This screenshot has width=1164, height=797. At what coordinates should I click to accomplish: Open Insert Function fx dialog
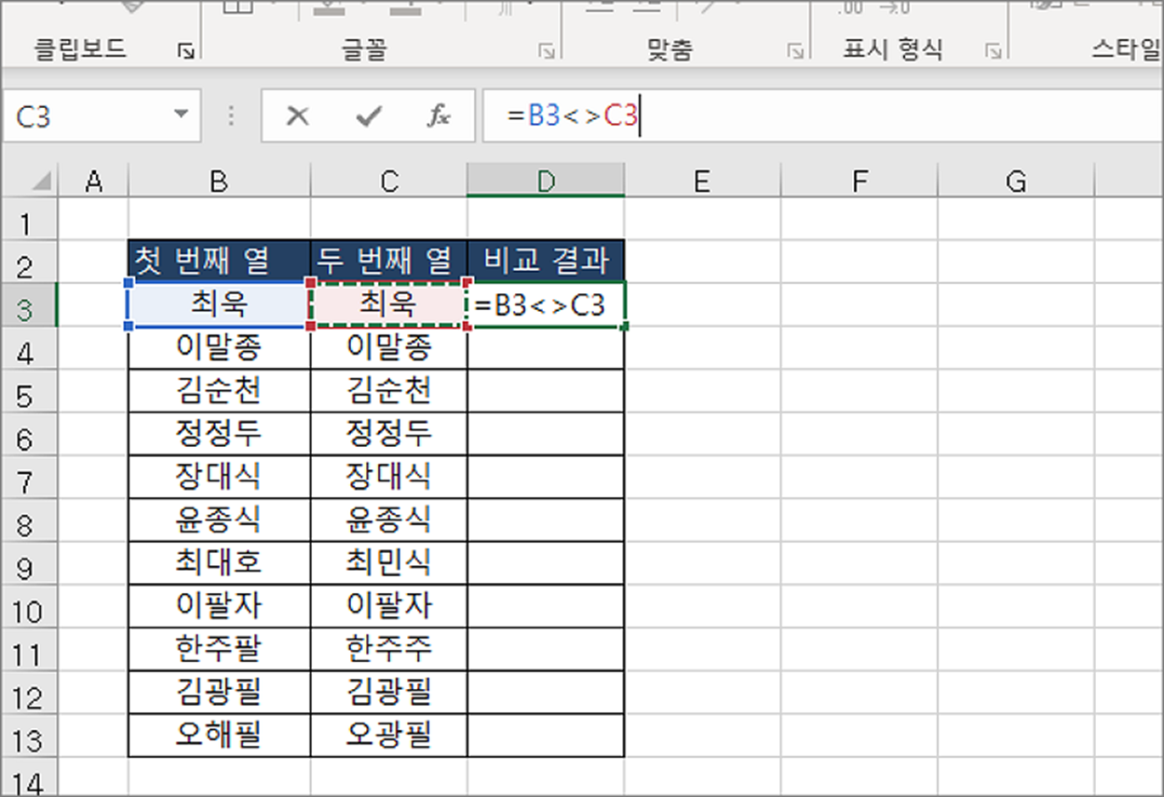pyautogui.click(x=439, y=116)
